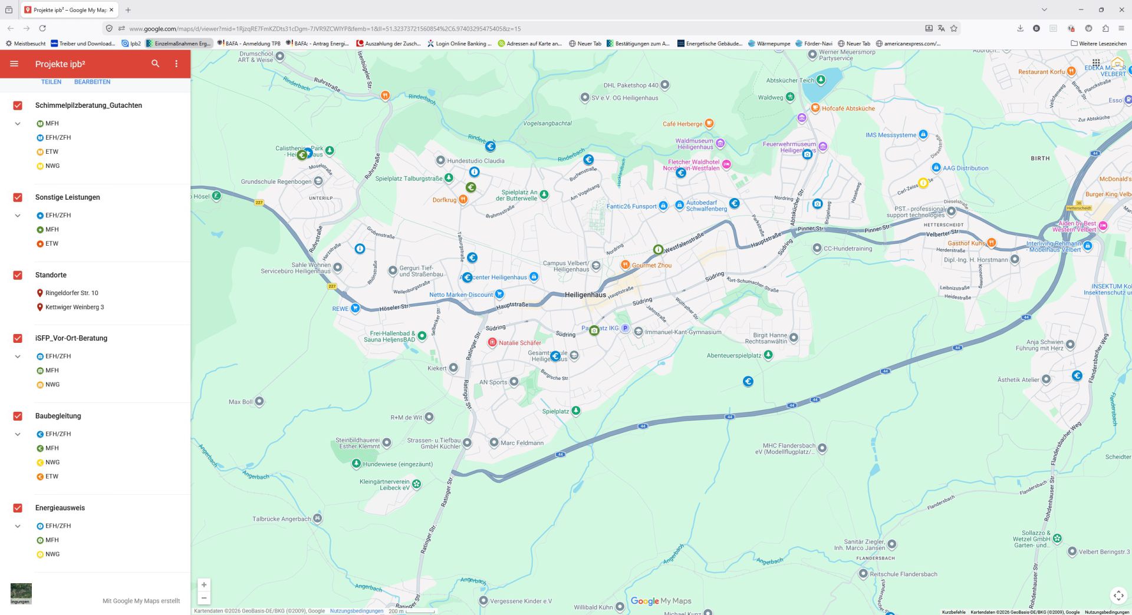Click the Fantic26 Funsport marker
The image size is (1132, 615).
click(x=663, y=206)
